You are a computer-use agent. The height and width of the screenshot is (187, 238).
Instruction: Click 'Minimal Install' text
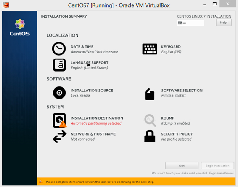173,96
